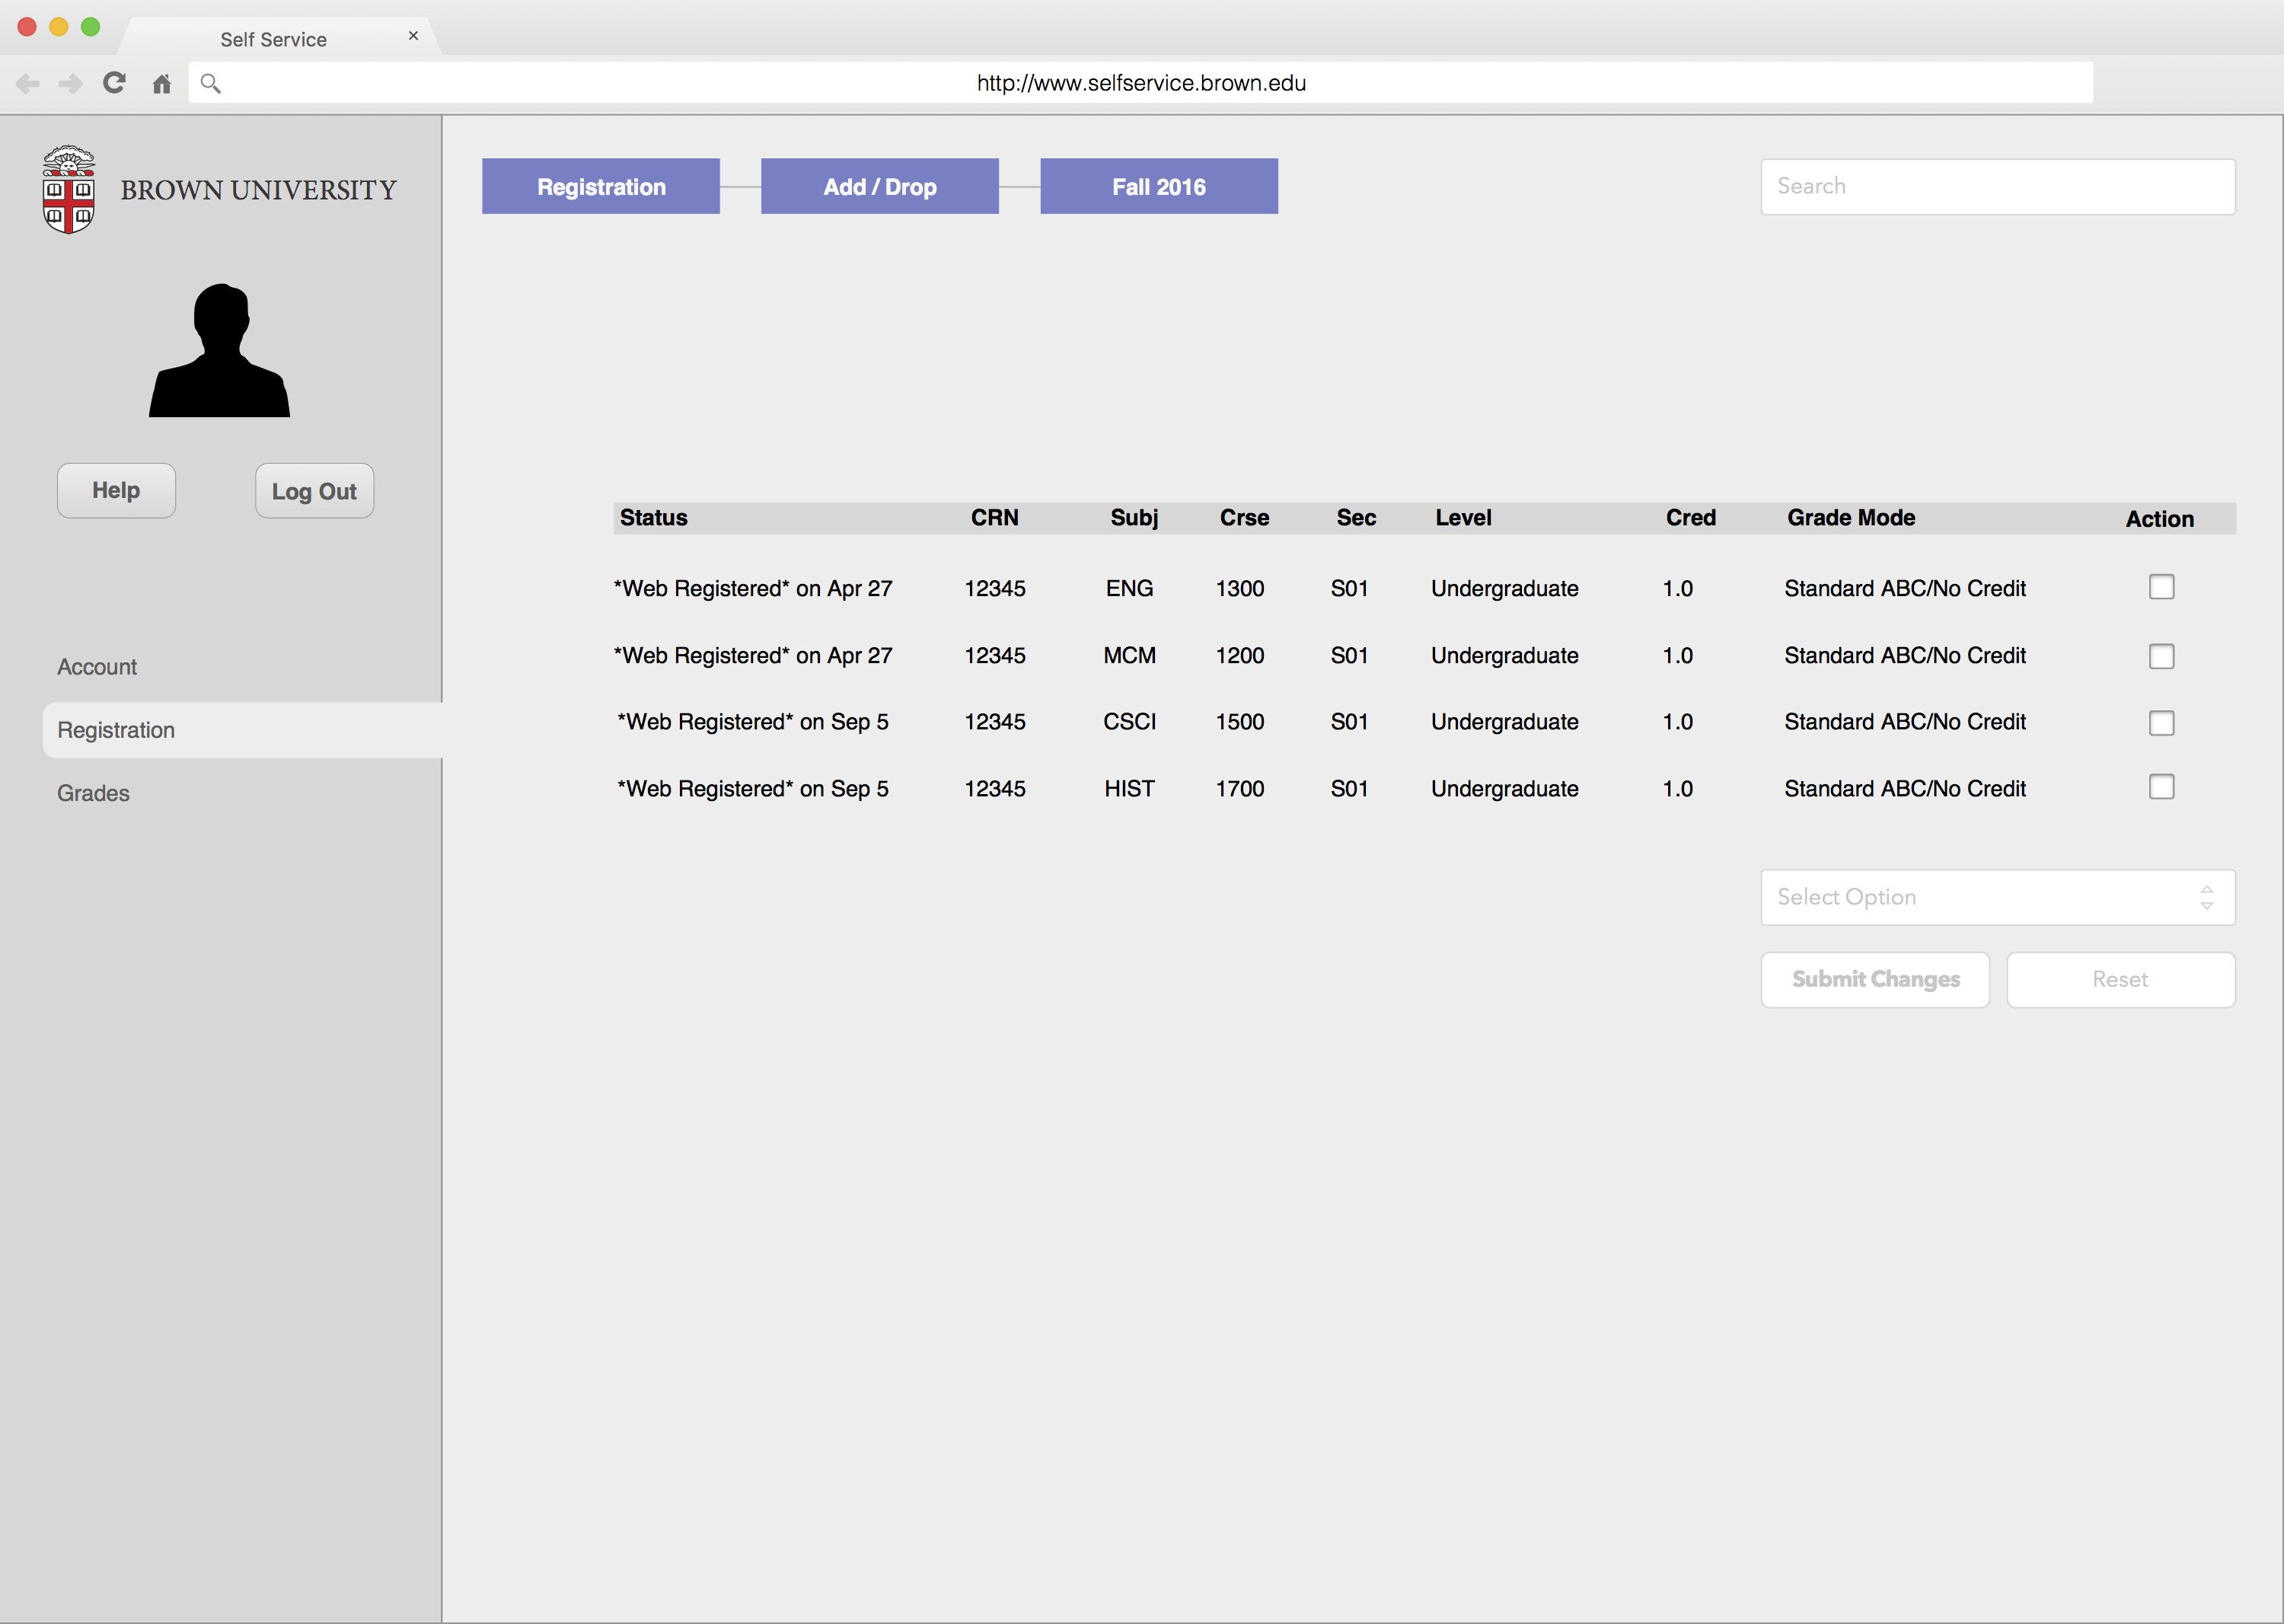Click the Sec column header
Image resolution: width=2284 pixels, height=1624 pixels.
[1357, 518]
